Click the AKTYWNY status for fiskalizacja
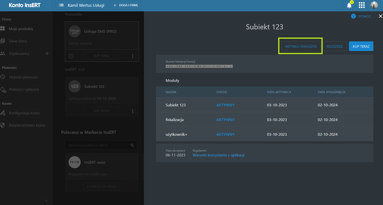Image resolution: width=383 pixels, height=205 pixels. [225, 119]
